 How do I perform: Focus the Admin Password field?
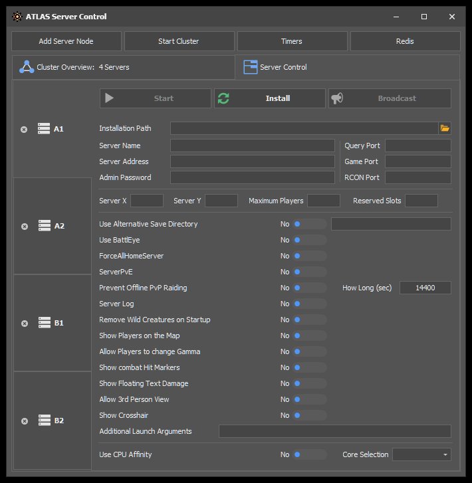[x=253, y=177]
